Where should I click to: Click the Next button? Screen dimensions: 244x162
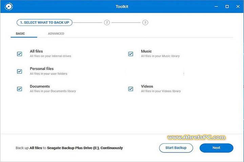coord(217,148)
